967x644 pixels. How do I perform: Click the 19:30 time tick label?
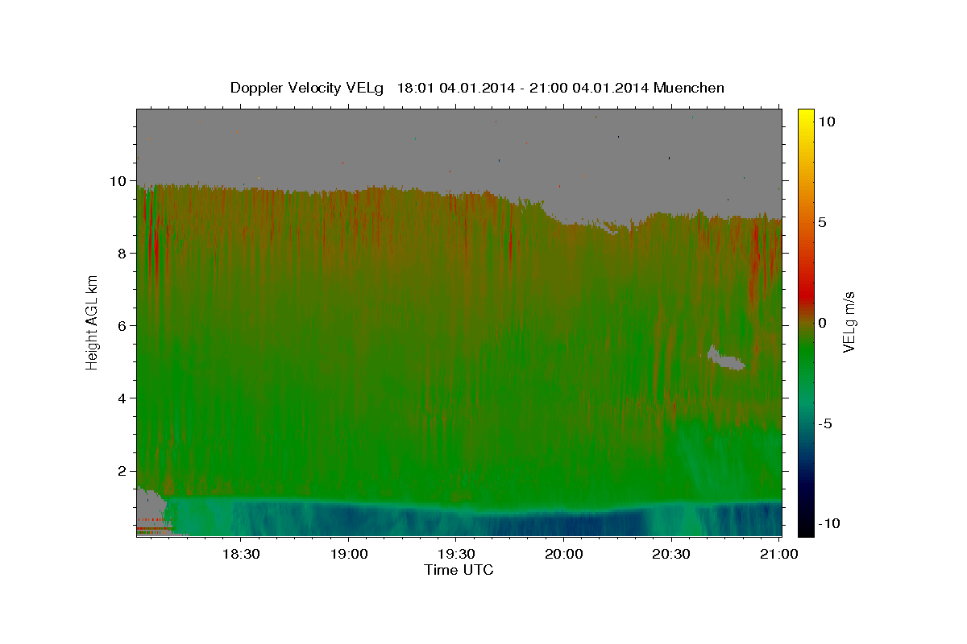click(x=455, y=554)
